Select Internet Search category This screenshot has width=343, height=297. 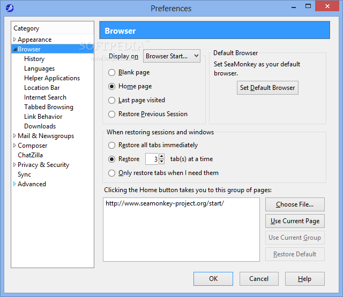(x=45, y=97)
